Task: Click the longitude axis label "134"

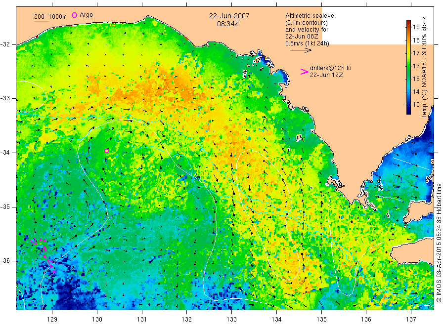Action: pyautogui.click(x=276, y=320)
